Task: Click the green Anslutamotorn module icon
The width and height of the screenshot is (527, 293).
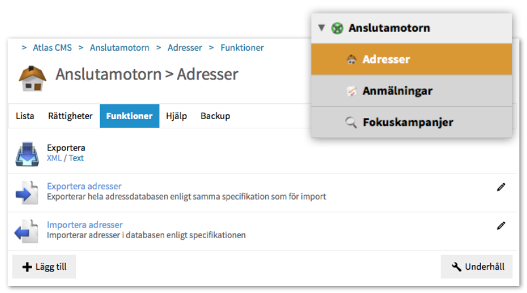Action: pyautogui.click(x=337, y=28)
